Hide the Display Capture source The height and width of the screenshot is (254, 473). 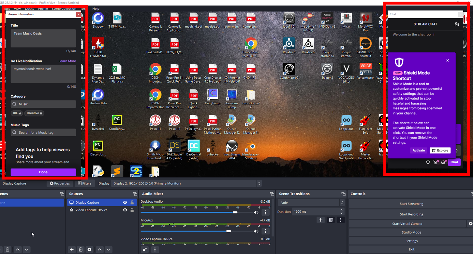pyautogui.click(x=125, y=202)
